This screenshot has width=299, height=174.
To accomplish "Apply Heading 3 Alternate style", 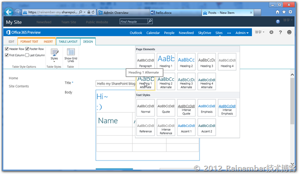I will [x=186, y=81].
